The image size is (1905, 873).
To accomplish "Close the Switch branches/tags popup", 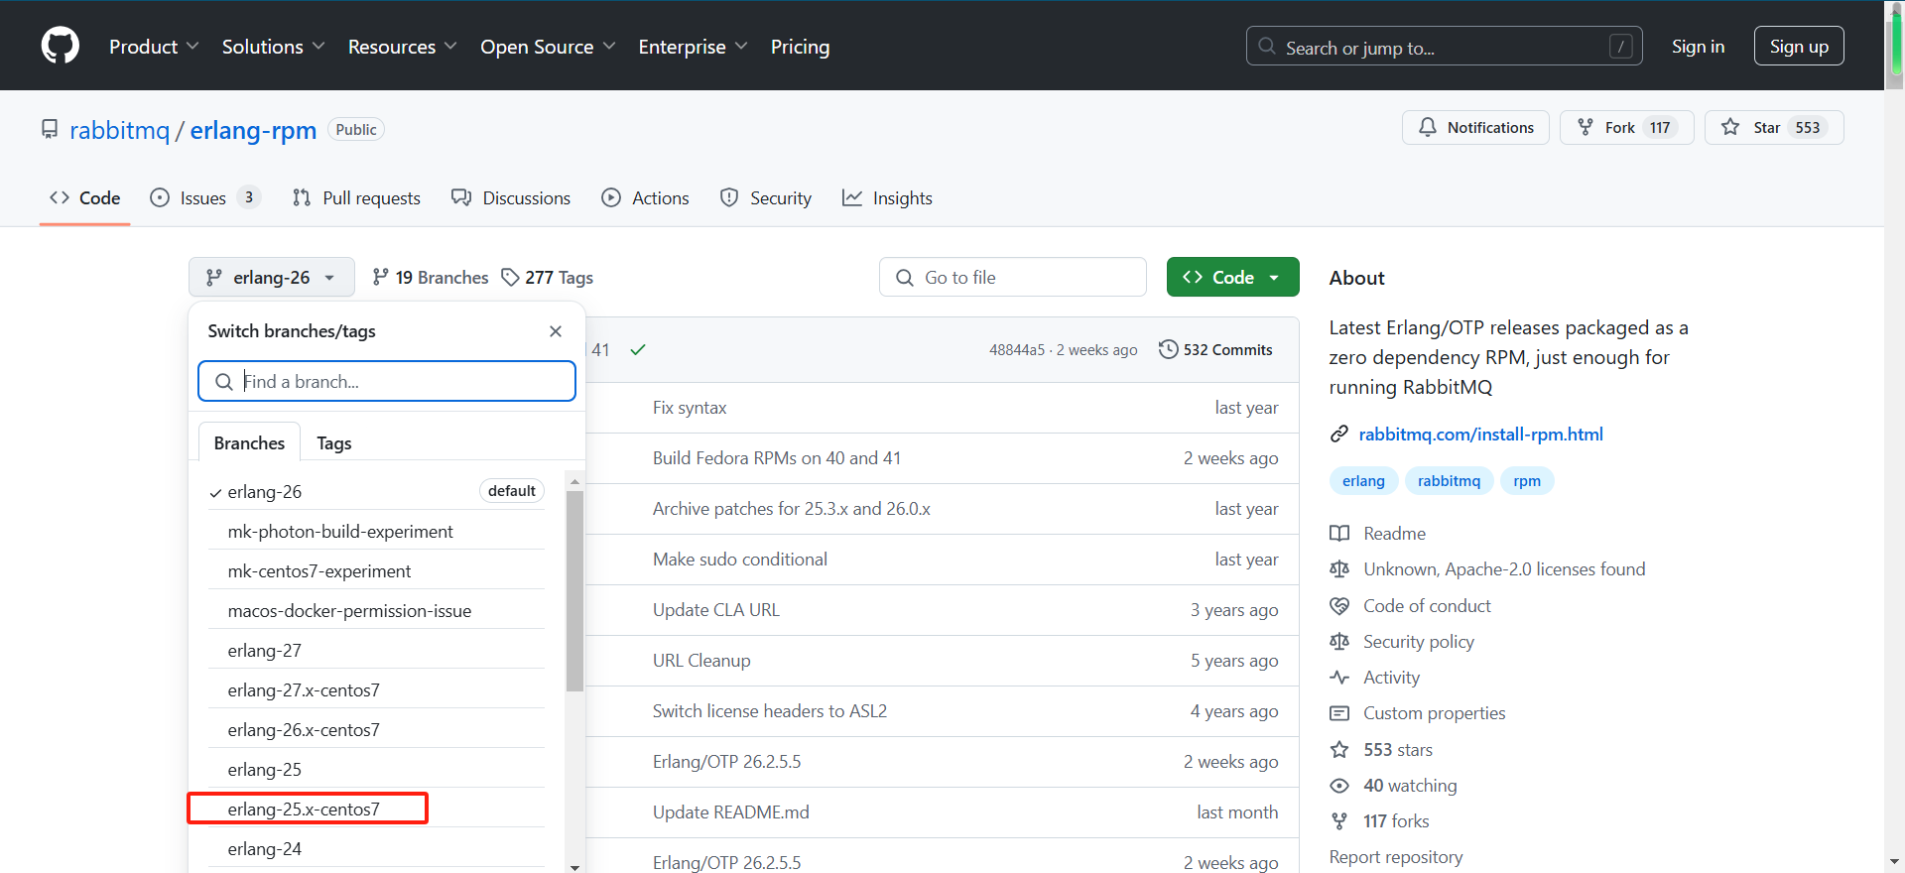I will (556, 331).
